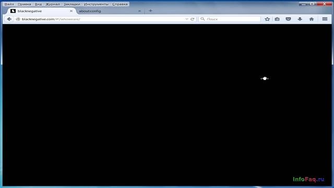
Task: Open the Инструменты menu
Action: [96, 4]
